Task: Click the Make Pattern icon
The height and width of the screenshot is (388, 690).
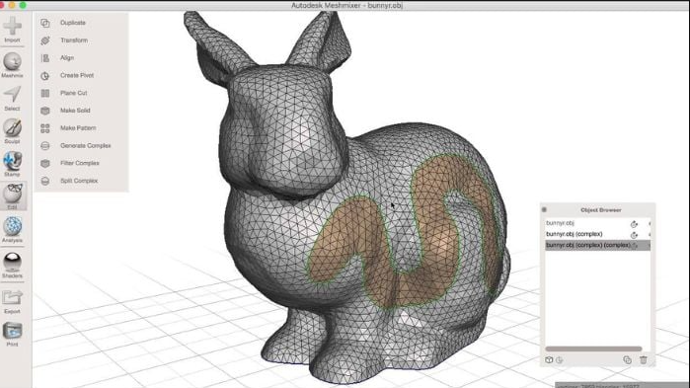Action: click(x=44, y=128)
